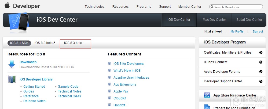Viewport: 268px width, 109px height.
Task: Click the Apple logo icon
Action: (x=7, y=5)
